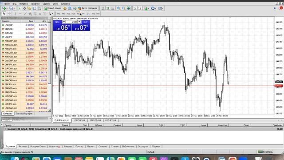The image size is (284, 160).
Task: Select the text label tool
Action: click(x=45, y=14)
